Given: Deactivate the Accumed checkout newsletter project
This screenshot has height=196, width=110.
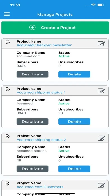Looking at the screenshot, I should pos(32,74).
